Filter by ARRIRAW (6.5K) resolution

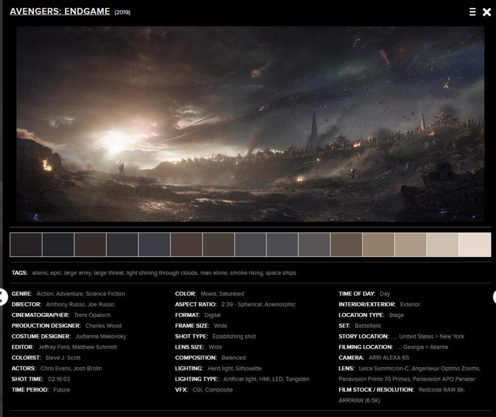[359, 401]
